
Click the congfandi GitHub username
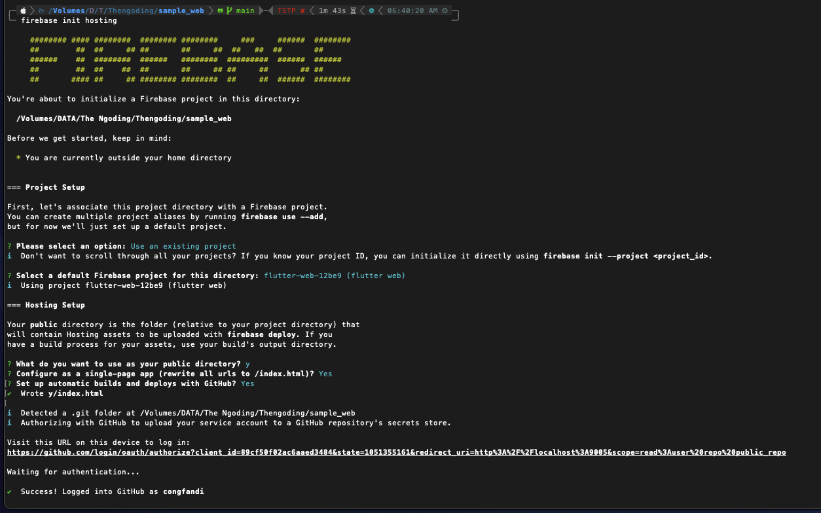[183, 491]
